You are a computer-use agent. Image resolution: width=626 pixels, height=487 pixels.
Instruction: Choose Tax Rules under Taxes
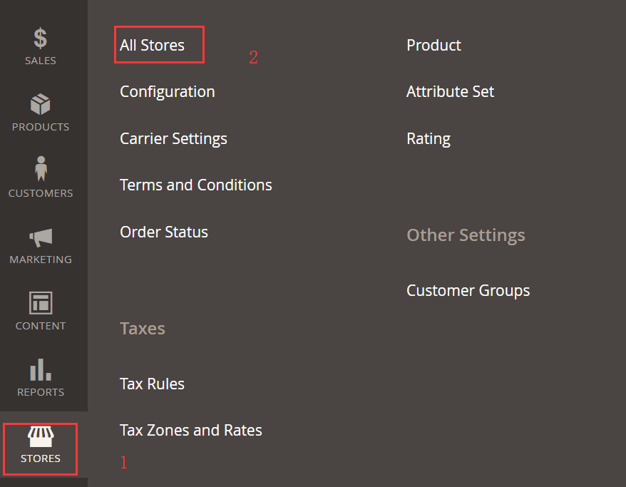coord(152,384)
